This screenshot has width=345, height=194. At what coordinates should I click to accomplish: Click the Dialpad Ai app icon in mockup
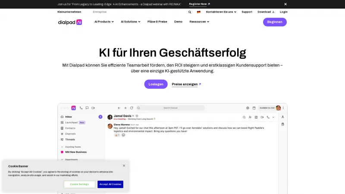point(73,108)
